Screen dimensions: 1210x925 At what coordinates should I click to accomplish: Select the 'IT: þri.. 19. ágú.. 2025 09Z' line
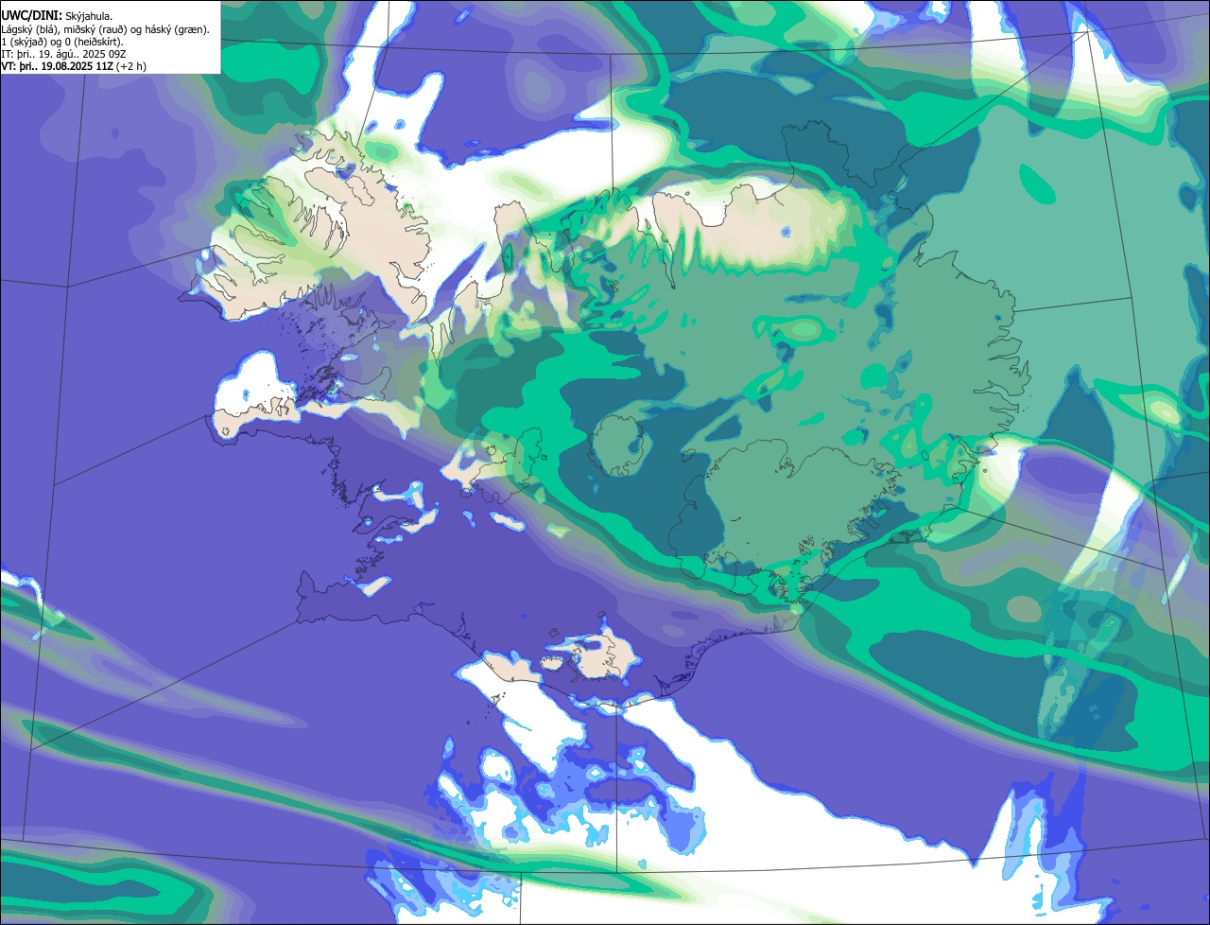click(x=64, y=54)
